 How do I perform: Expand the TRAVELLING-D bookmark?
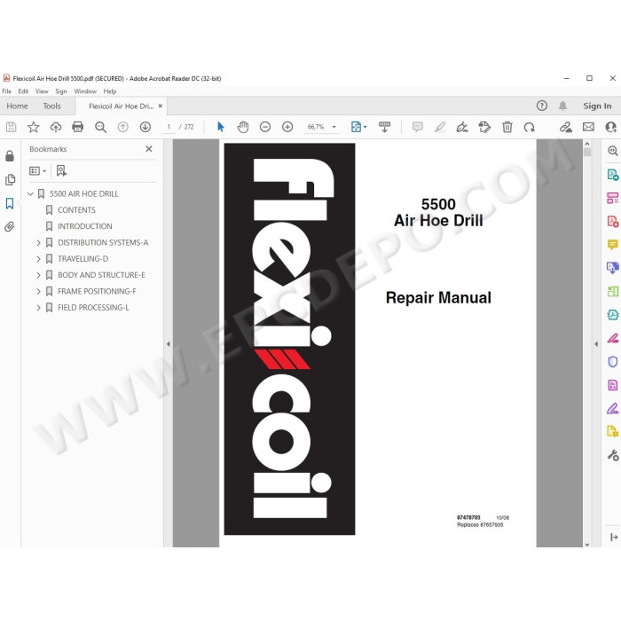point(38,259)
